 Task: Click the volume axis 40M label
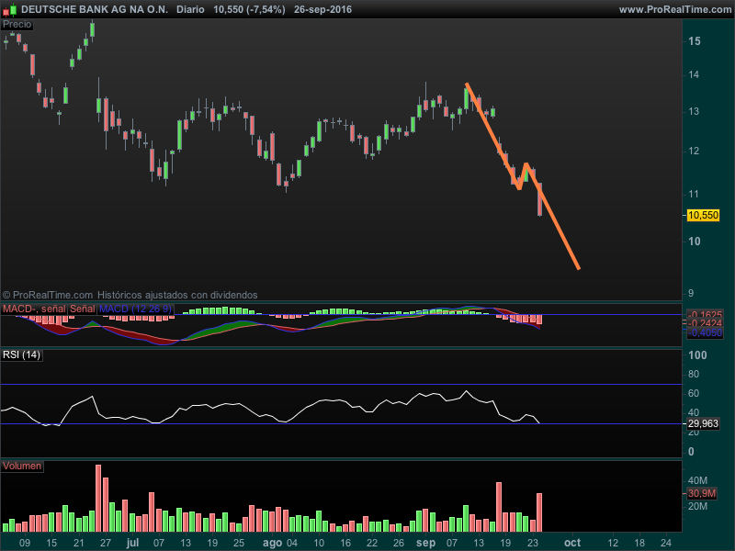(x=697, y=480)
